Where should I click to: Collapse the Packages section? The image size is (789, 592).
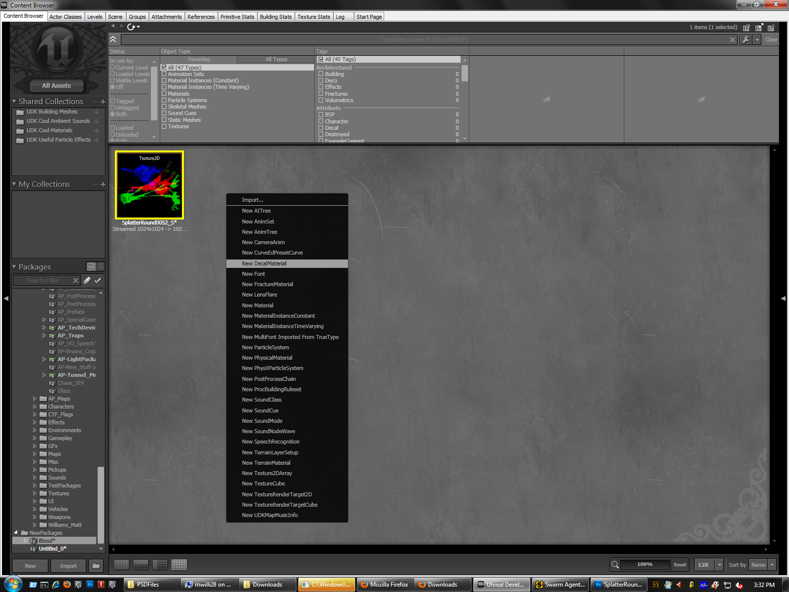pyautogui.click(x=14, y=266)
